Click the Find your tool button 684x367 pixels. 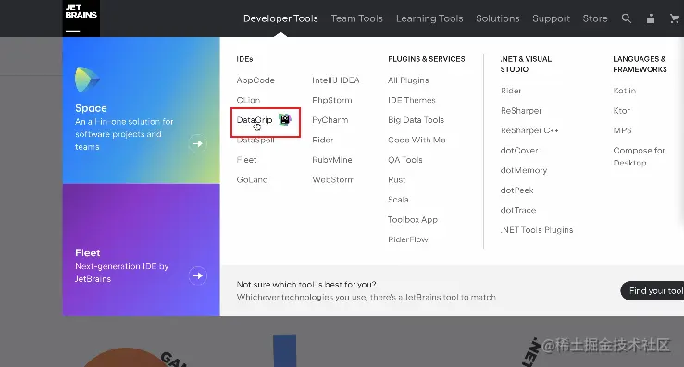point(653,290)
